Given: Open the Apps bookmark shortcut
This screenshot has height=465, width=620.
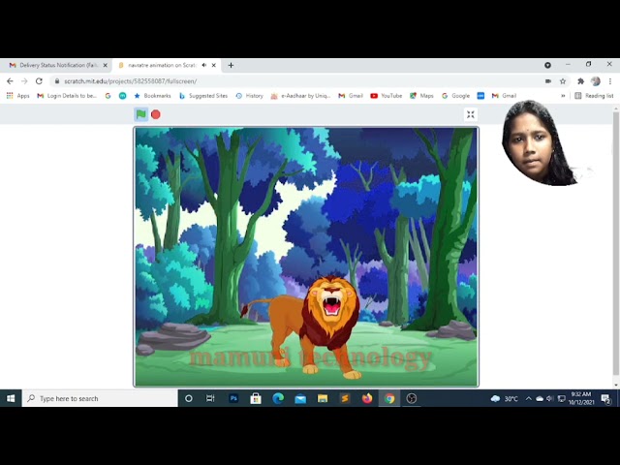Looking at the screenshot, I should [x=17, y=96].
